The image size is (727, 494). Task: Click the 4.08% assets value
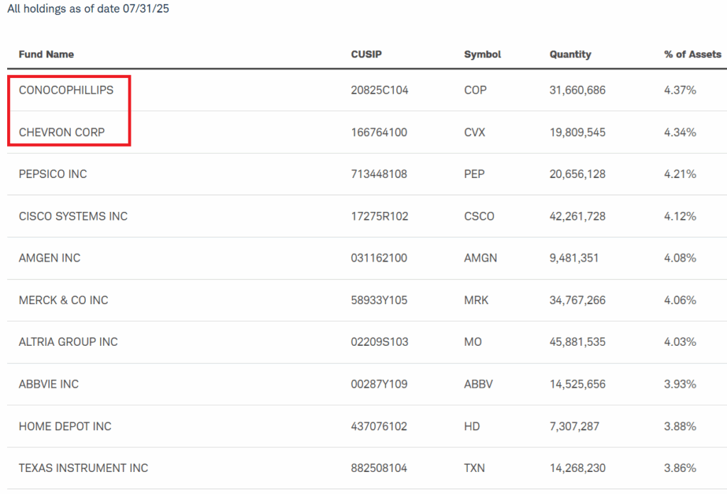coord(680,258)
